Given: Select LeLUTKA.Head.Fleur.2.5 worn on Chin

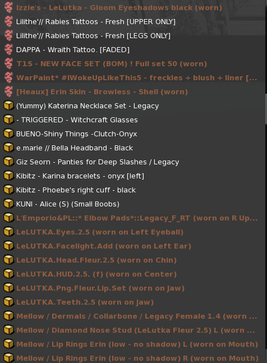Looking at the screenshot, I should pyautogui.click(x=132, y=260).
